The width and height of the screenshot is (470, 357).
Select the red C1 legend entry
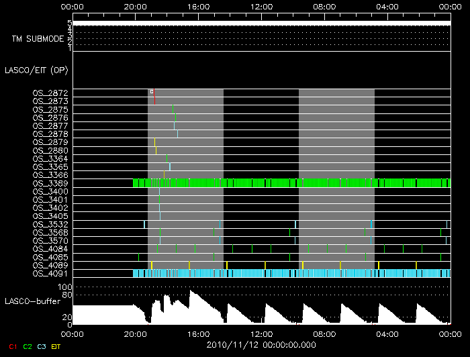click(x=12, y=346)
